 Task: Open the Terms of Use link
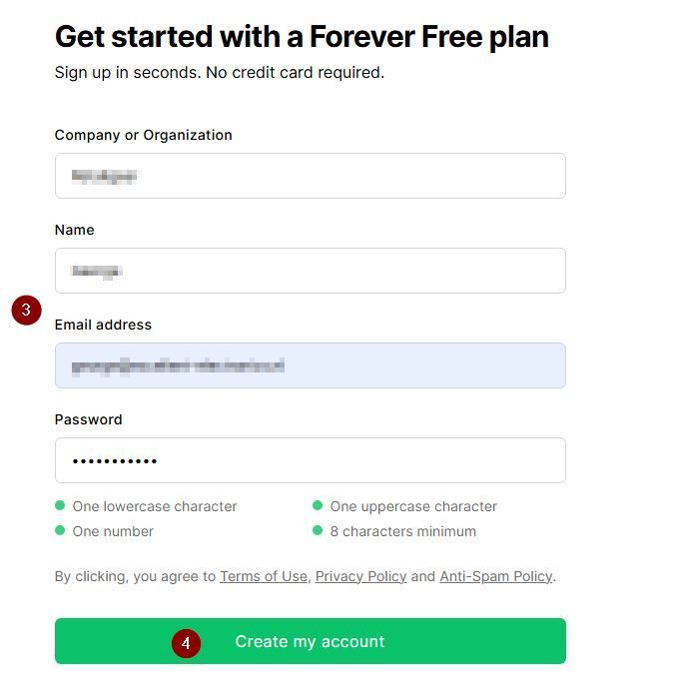click(x=264, y=576)
